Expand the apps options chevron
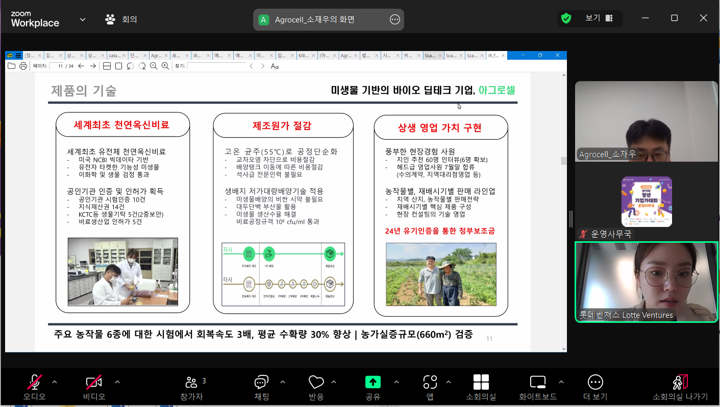The width and height of the screenshot is (720, 407). tap(449, 381)
